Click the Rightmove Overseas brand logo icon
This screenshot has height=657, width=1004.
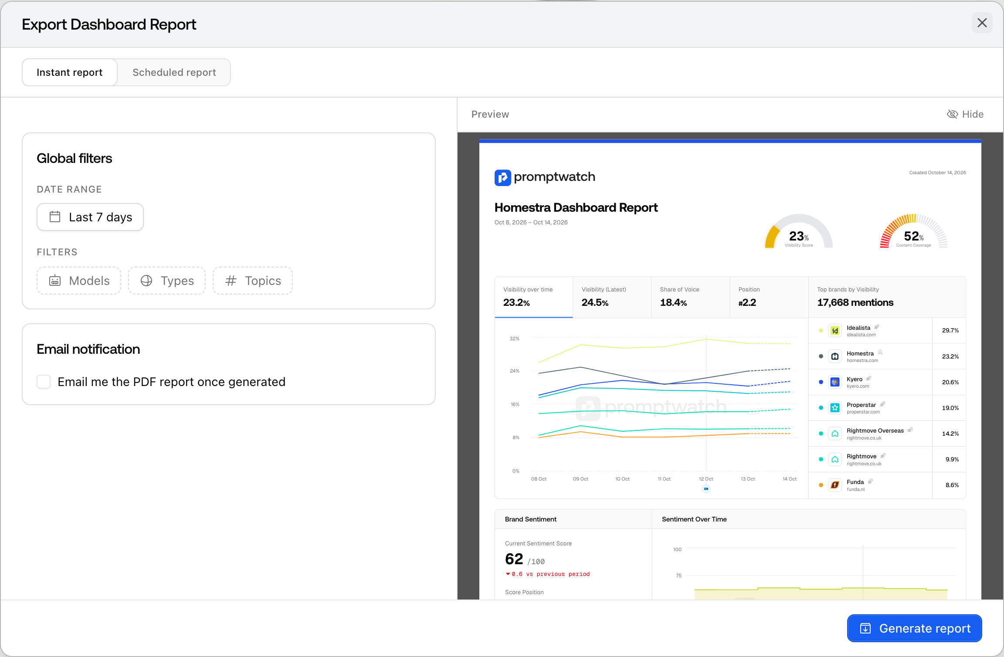pos(835,433)
